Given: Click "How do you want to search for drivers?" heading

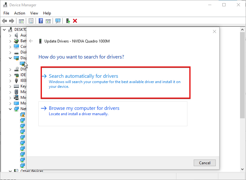Looking at the screenshot, I should pyautogui.click(x=81, y=57).
